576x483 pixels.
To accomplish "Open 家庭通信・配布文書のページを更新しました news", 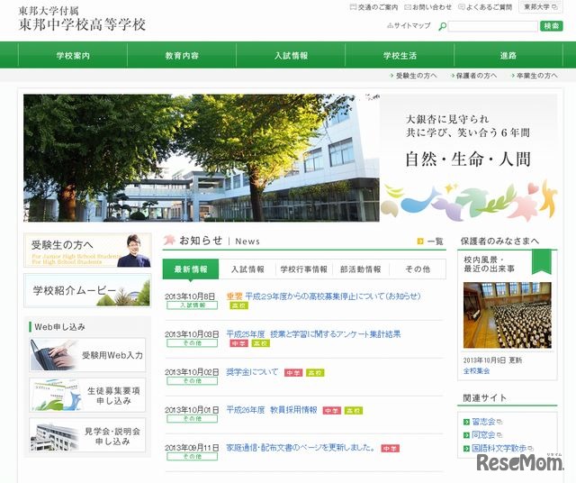I will 301,448.
